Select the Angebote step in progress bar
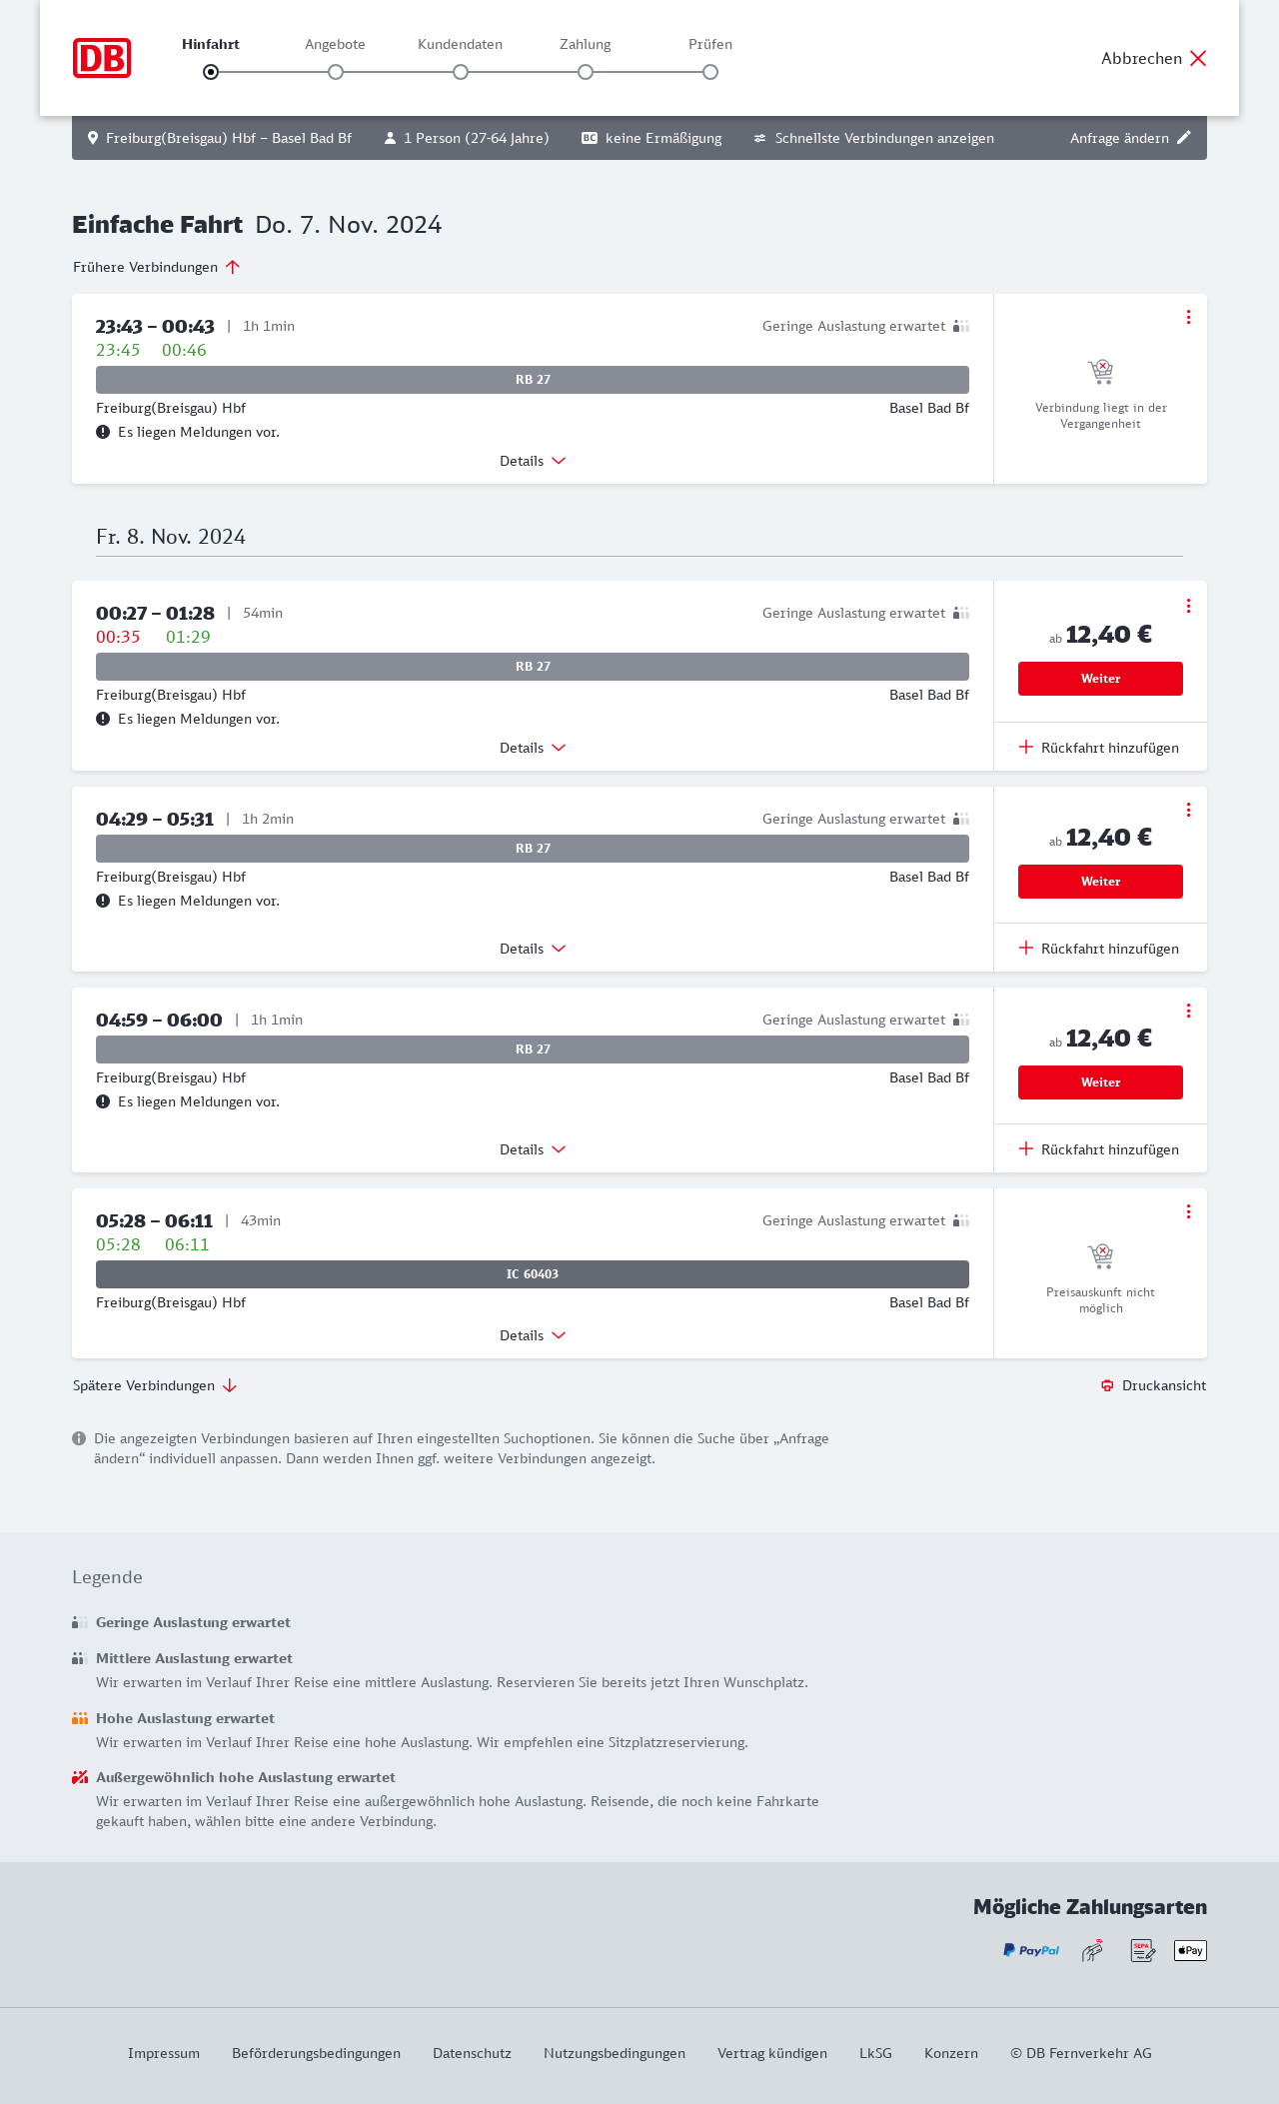Viewport: 1279px width, 2104px height. tap(336, 71)
